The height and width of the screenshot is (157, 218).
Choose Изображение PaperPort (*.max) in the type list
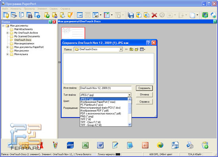click(104, 102)
